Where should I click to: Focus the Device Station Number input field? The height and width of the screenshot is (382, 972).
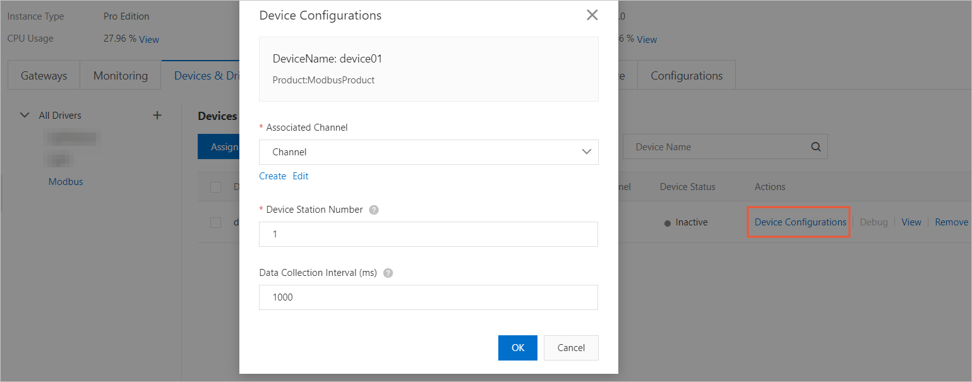click(x=428, y=234)
